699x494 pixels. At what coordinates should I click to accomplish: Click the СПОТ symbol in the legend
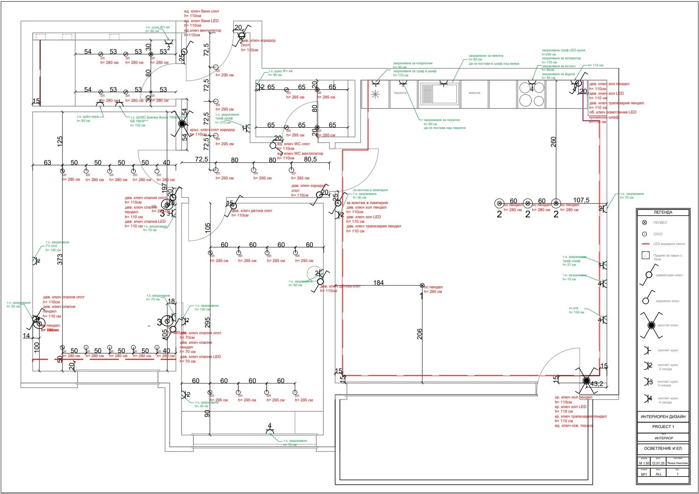click(x=644, y=234)
